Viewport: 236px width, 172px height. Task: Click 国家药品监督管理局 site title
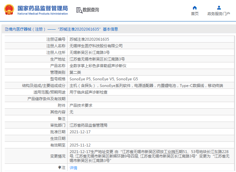(x=43, y=8)
